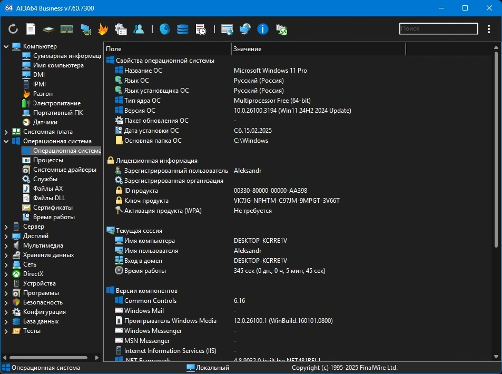Screen dimensions: 502x374
Task: Select the Ключ продукта row
Action: pyautogui.click(x=298, y=201)
